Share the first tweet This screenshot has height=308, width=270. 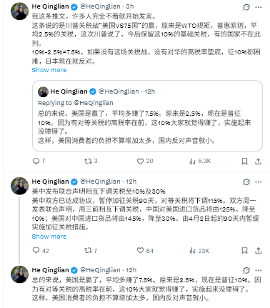pos(259,162)
